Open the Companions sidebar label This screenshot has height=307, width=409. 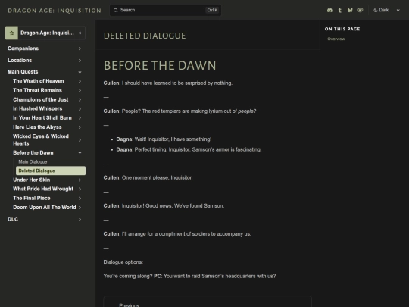23,49
